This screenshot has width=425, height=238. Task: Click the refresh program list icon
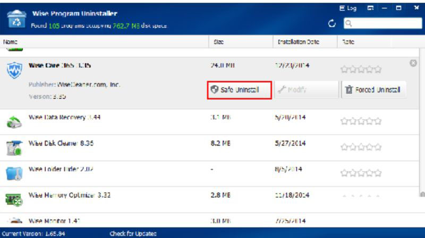click(x=331, y=23)
